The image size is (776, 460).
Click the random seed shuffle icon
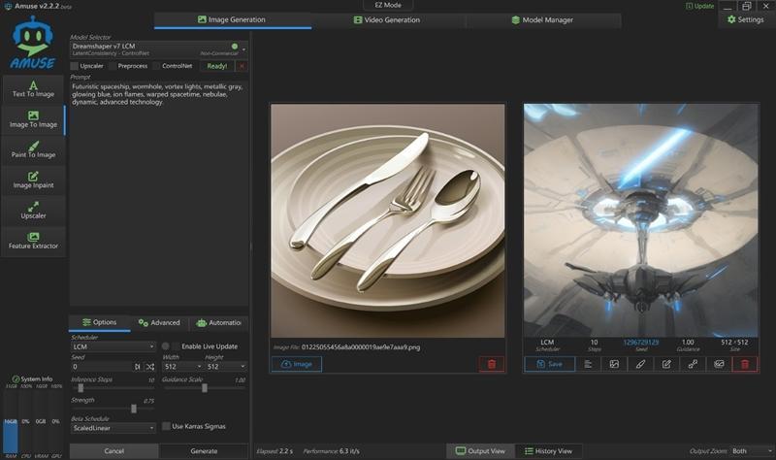coord(149,367)
